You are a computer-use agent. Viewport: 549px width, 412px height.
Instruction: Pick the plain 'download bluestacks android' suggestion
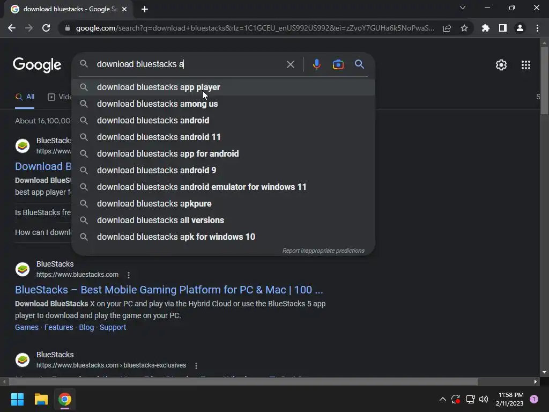pyautogui.click(x=224, y=121)
